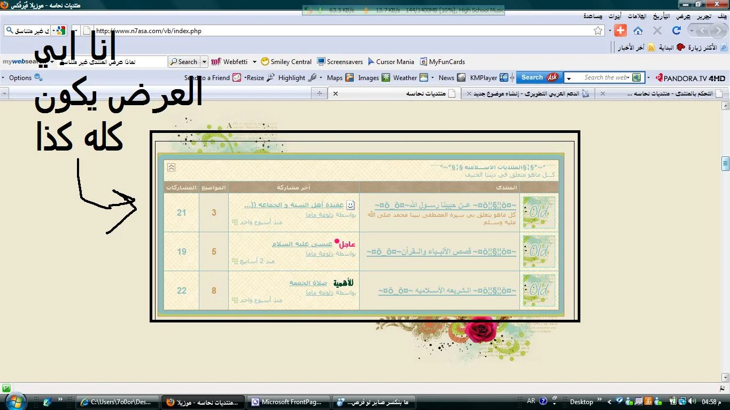
Task: Click the MyFunCards toolbar icon
Action: (442, 62)
